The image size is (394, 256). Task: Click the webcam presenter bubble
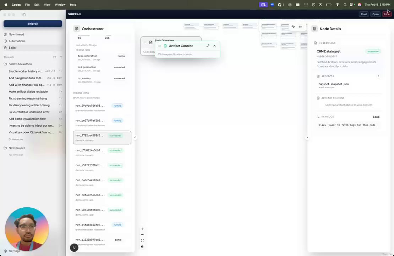pyautogui.click(x=27, y=229)
